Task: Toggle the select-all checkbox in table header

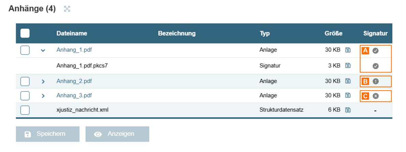Action: coord(25,33)
